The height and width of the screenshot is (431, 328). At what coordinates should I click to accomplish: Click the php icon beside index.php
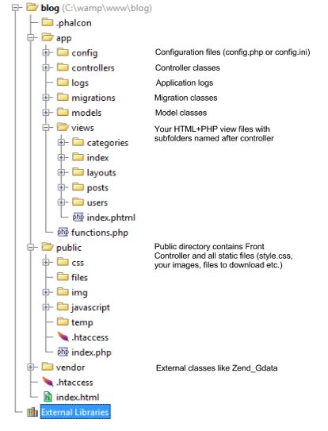click(x=63, y=352)
